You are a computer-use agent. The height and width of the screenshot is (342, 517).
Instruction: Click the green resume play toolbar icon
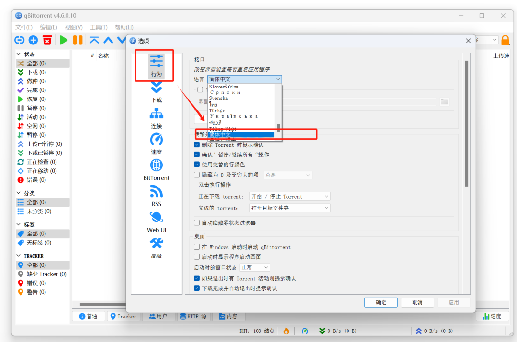pyautogui.click(x=63, y=40)
